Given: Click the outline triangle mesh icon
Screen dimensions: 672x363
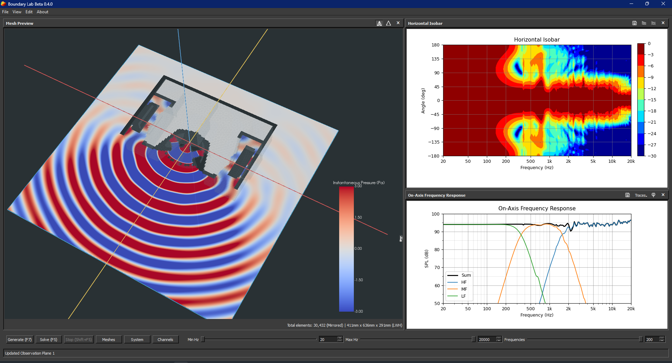Looking at the screenshot, I should click(x=388, y=23).
